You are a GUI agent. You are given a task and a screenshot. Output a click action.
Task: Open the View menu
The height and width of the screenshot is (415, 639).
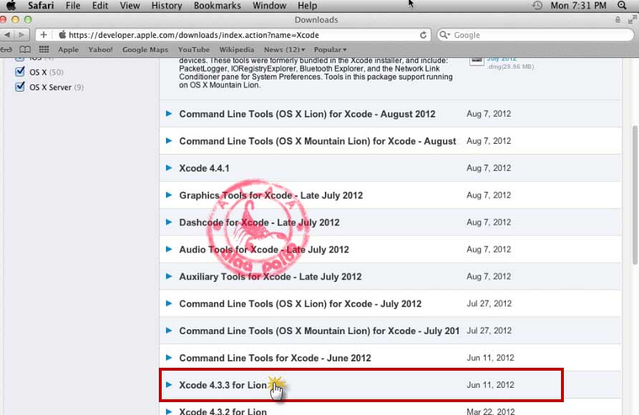130,6
